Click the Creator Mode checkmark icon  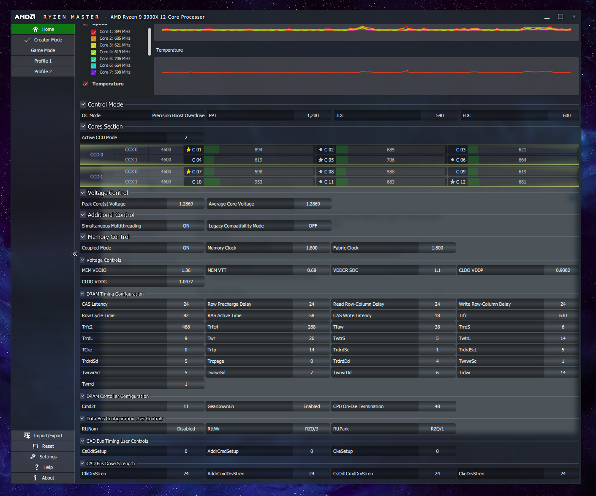[x=27, y=40]
